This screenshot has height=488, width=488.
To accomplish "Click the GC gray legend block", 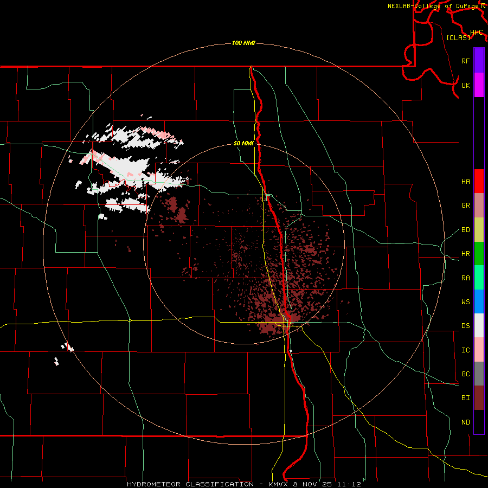I will point(479,374).
